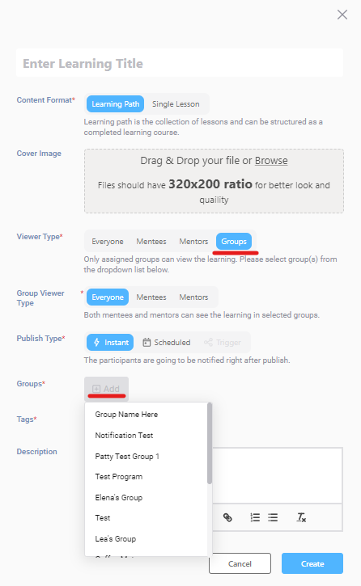Viewport: 361px width, 586px height.
Task: Click the groups dropdown list scrollbar
Action: coord(210,443)
